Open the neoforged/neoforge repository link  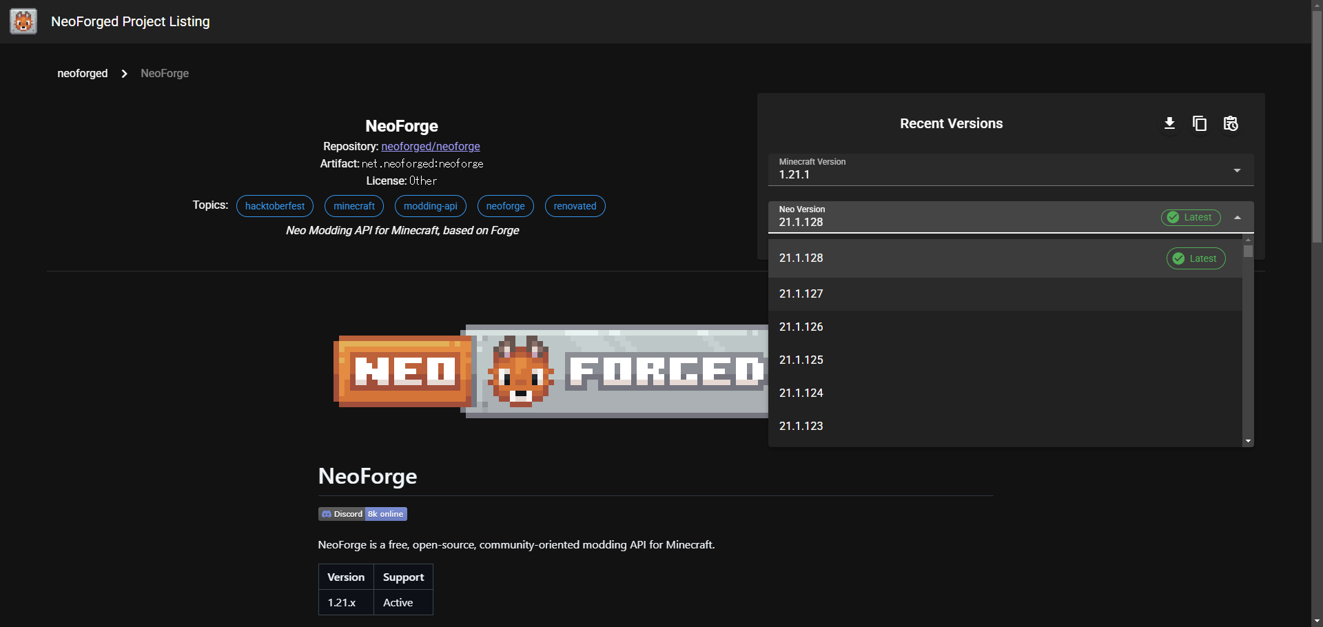430,146
